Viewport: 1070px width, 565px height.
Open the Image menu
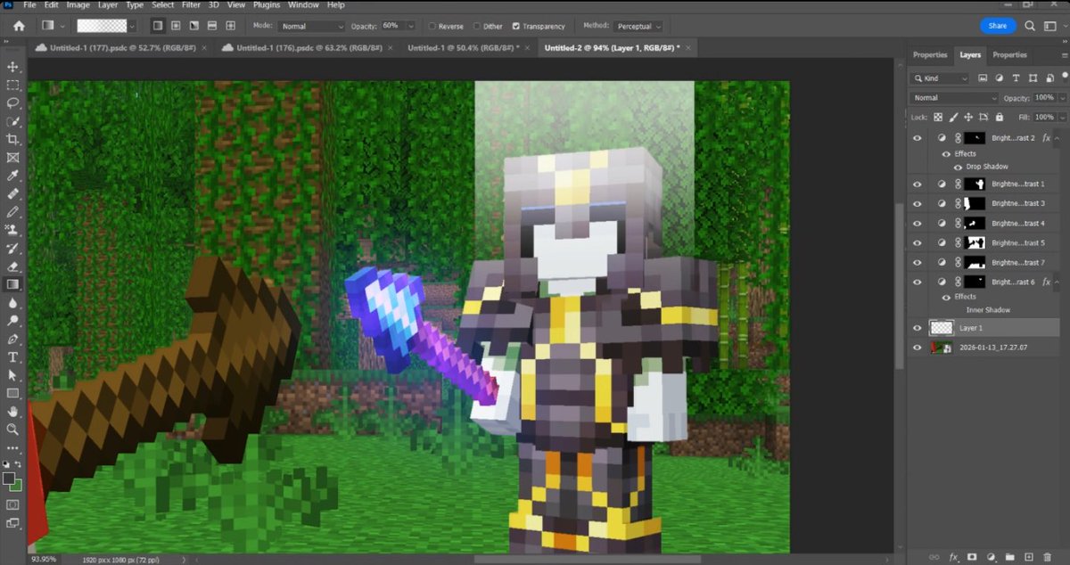pyautogui.click(x=77, y=5)
